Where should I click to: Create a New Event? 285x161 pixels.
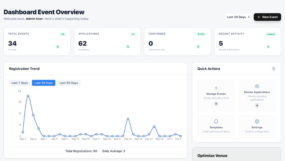[x=267, y=17]
